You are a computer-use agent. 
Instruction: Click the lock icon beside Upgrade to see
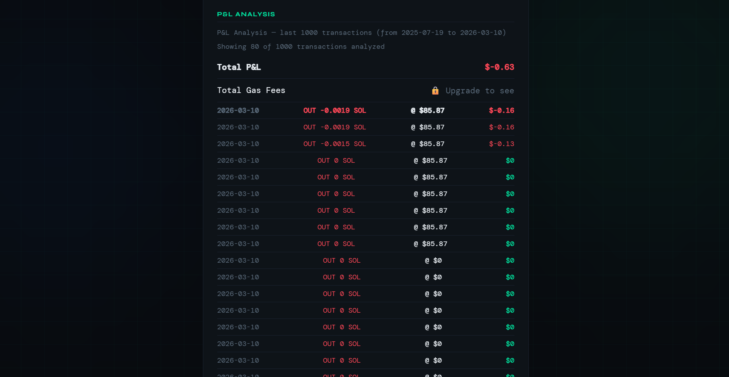click(x=435, y=91)
